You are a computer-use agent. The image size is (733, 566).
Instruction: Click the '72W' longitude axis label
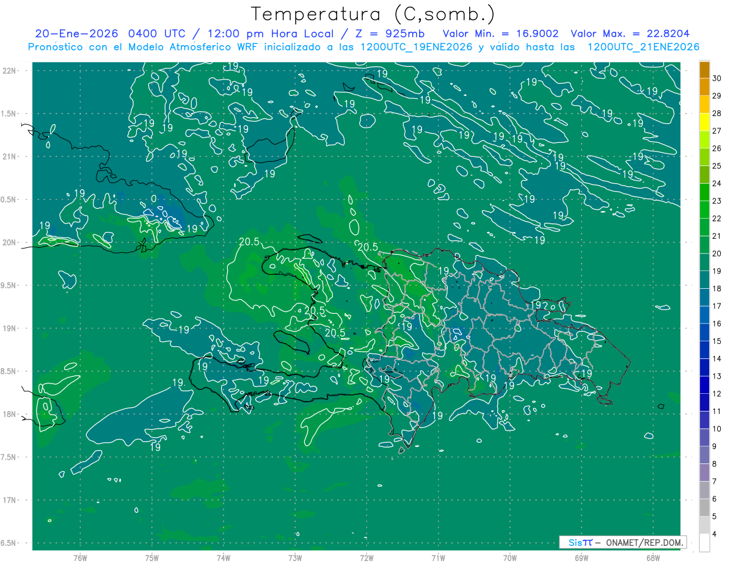point(366,557)
